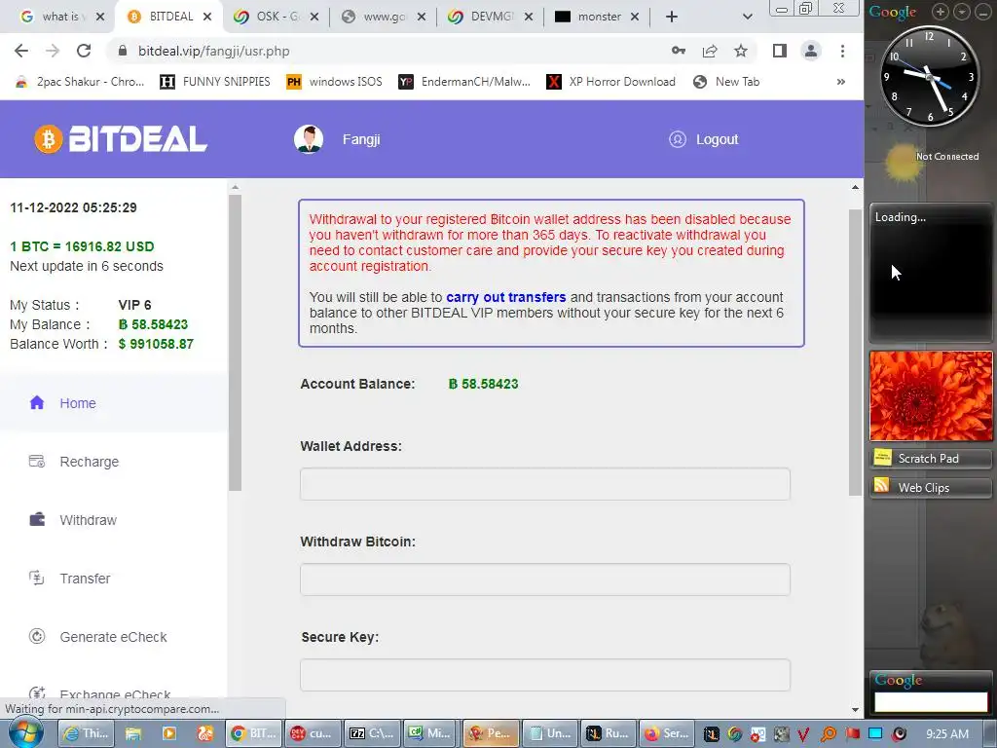
Task: Open 'XP Horror Download' bookmark
Action: click(x=611, y=82)
